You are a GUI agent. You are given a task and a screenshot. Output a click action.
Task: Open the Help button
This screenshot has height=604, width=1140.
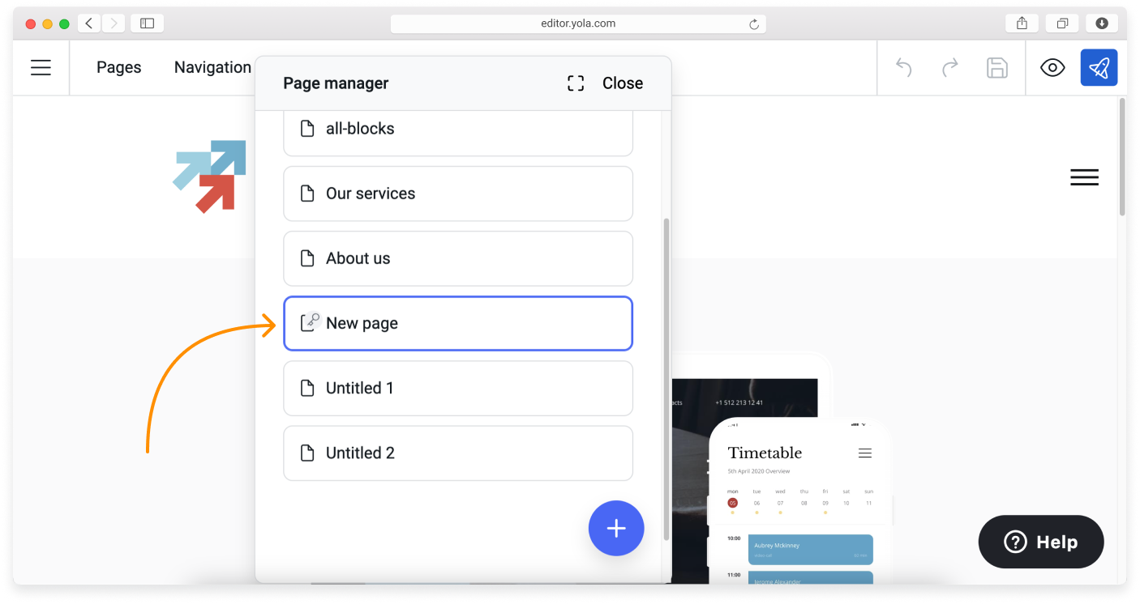[x=1041, y=542]
